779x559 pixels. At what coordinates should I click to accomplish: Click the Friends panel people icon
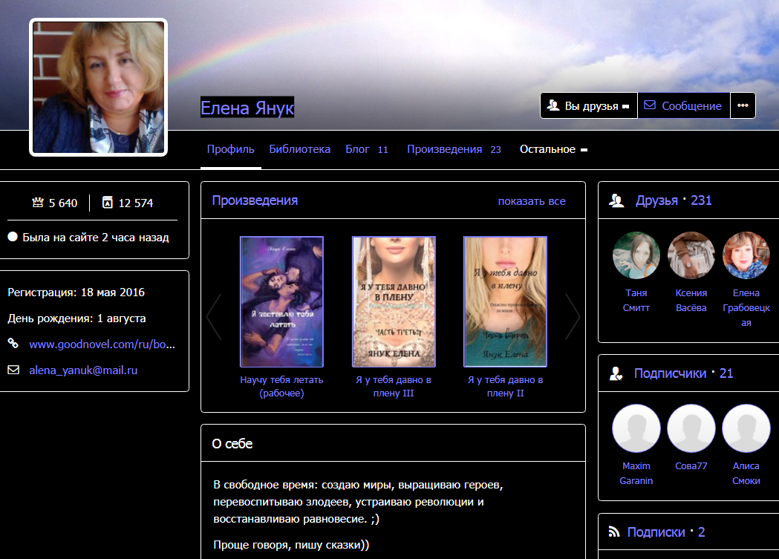pyautogui.click(x=616, y=200)
